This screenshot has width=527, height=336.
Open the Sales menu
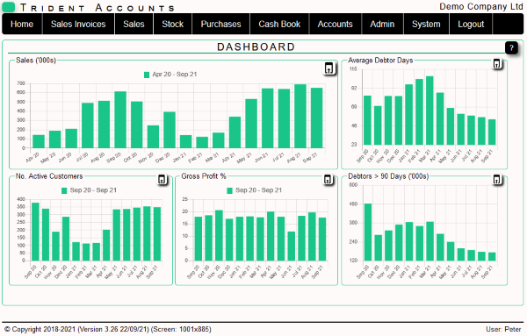pyautogui.click(x=134, y=25)
